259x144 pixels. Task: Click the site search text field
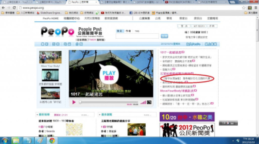click(137, 36)
